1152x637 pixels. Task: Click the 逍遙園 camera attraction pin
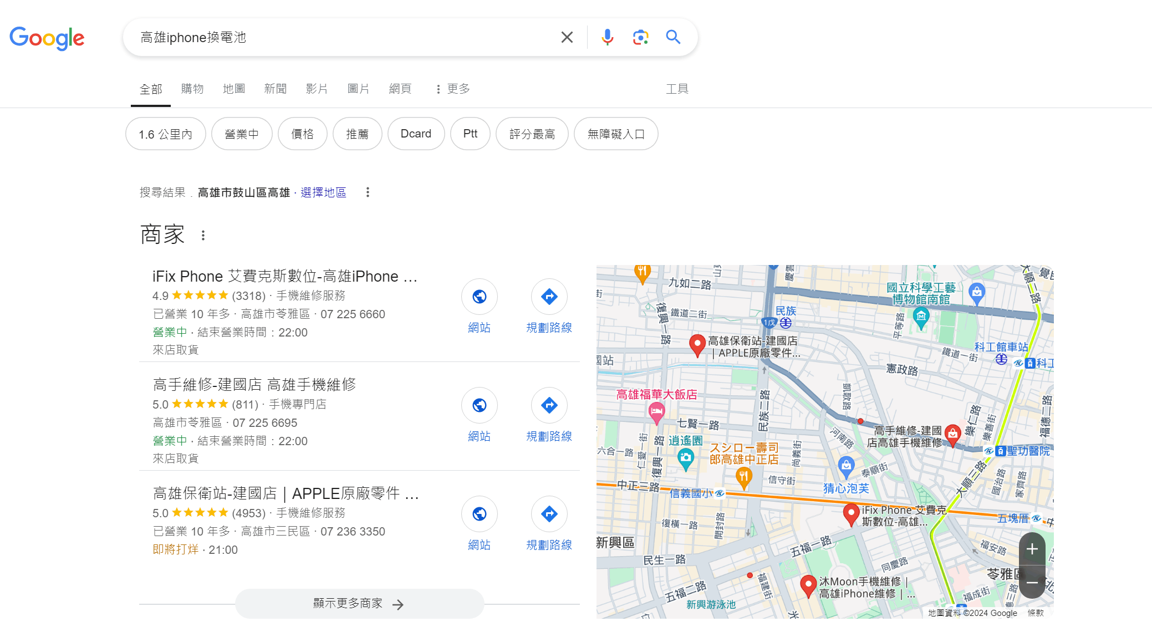(x=686, y=460)
